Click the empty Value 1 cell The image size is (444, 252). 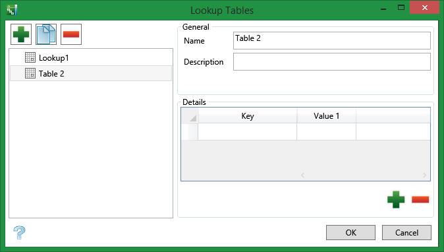(x=327, y=132)
